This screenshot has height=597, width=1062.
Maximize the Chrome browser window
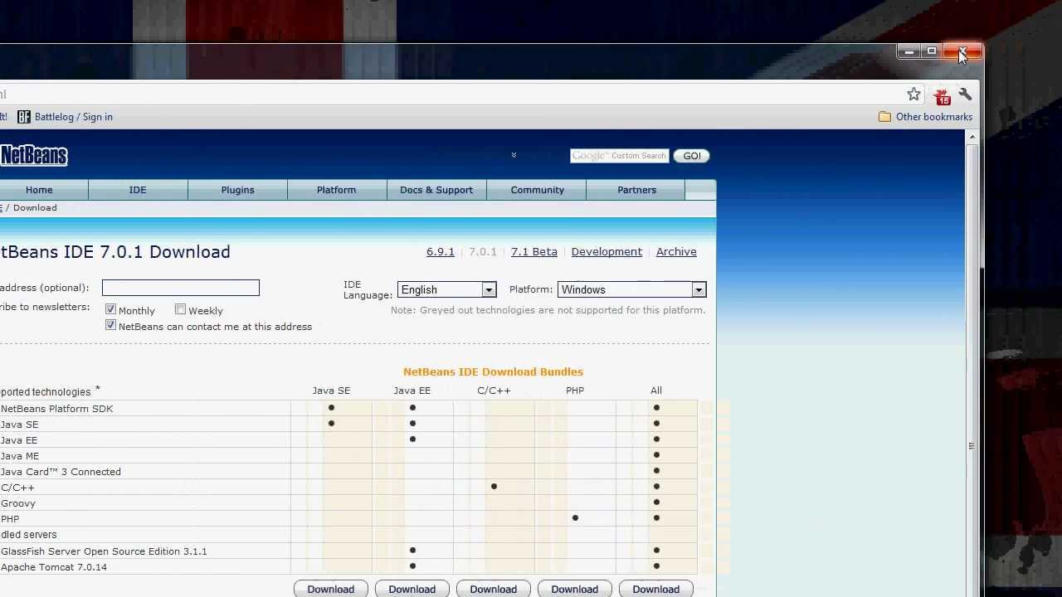pyautogui.click(x=932, y=52)
